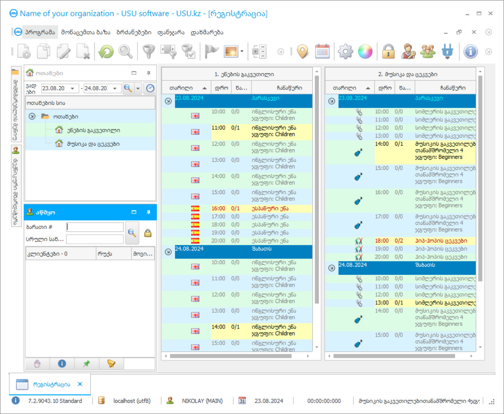Click the green pushpin icon below the clients list
The height and width of the screenshot is (414, 504).
coord(86,364)
